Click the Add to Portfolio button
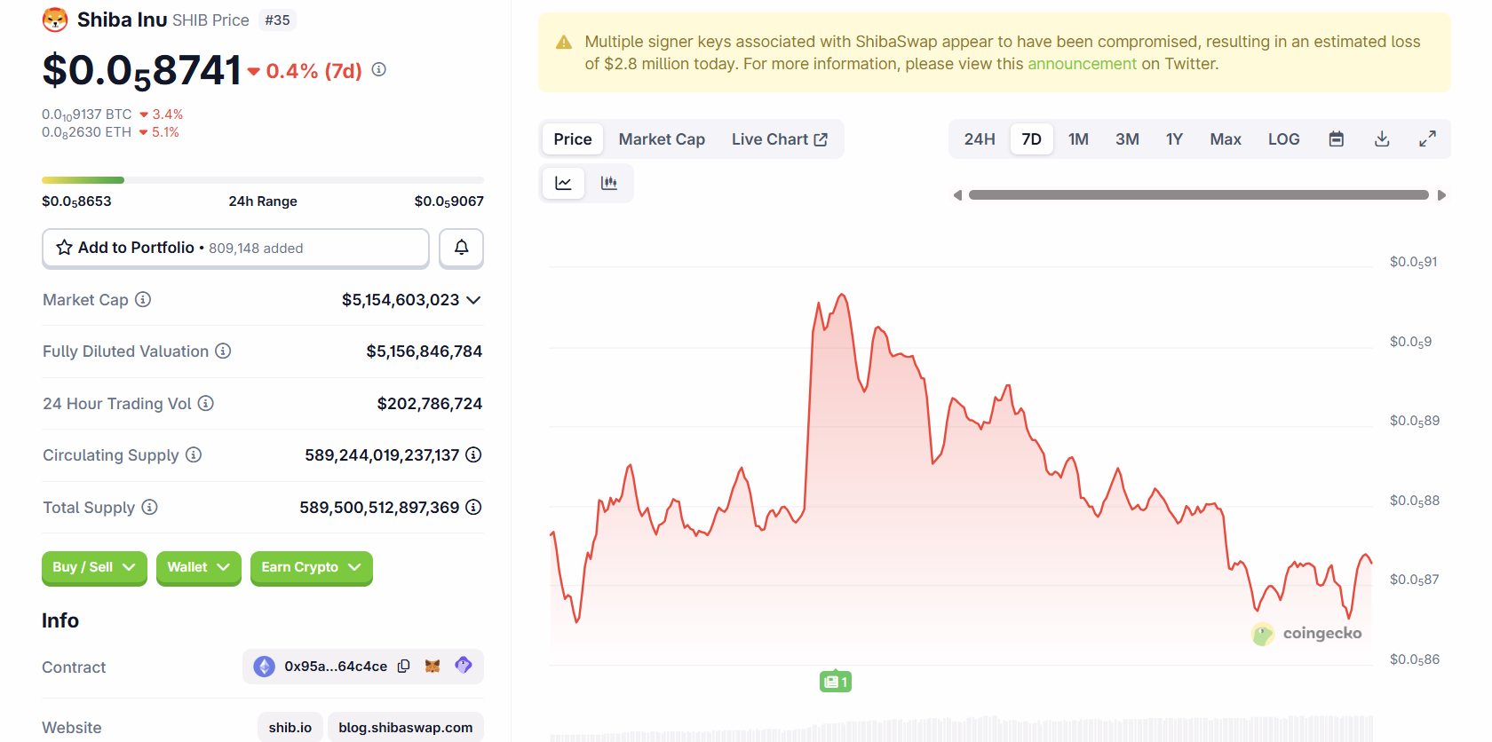 tap(235, 248)
